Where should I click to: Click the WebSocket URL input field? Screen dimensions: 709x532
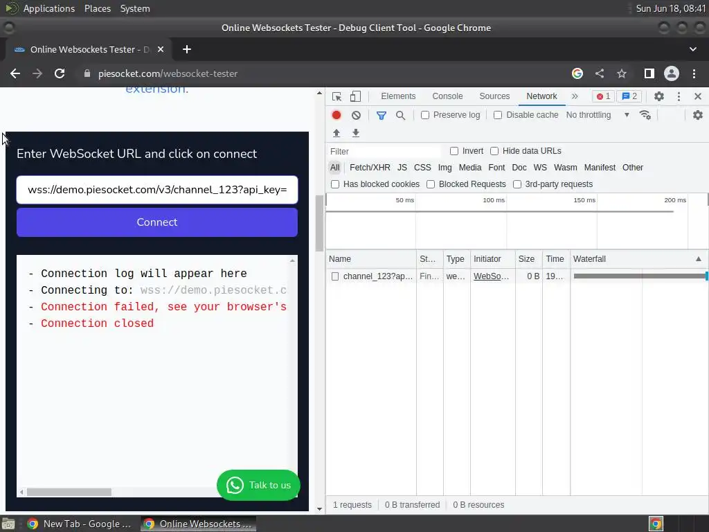157,190
